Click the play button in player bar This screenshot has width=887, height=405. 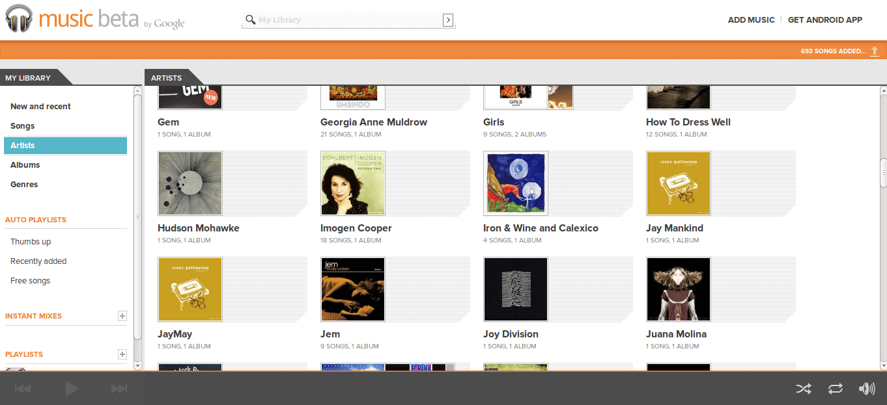pos(72,389)
